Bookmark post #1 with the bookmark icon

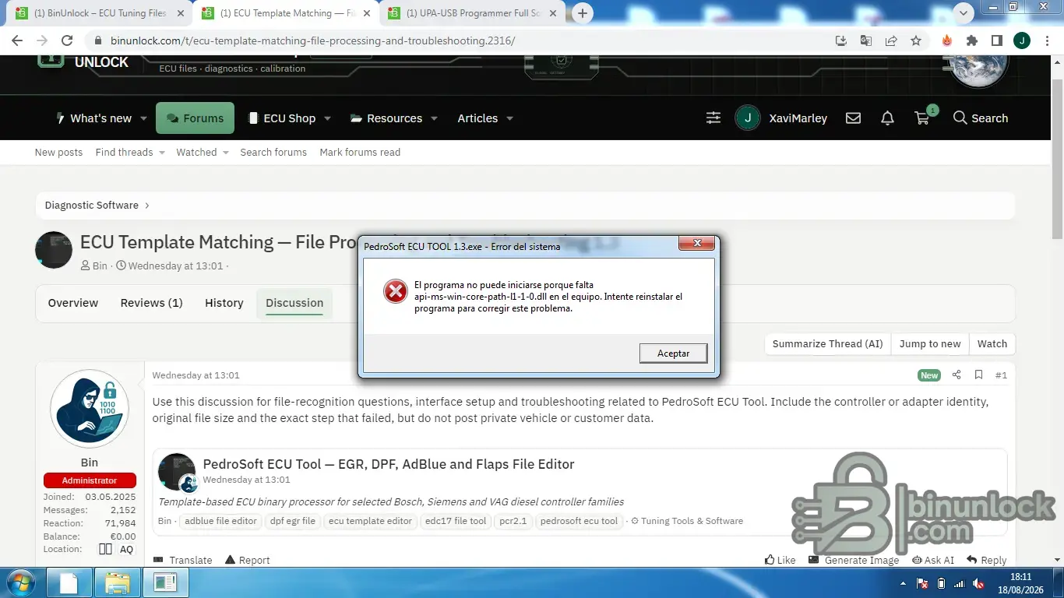click(x=978, y=375)
